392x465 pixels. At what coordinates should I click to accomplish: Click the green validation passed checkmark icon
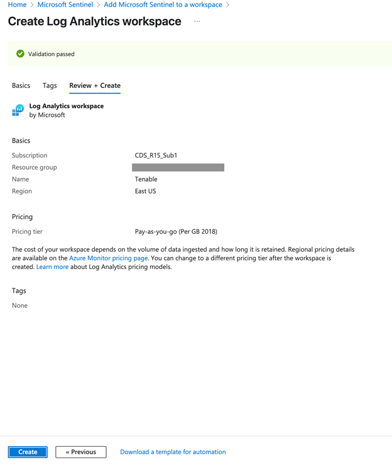click(20, 53)
